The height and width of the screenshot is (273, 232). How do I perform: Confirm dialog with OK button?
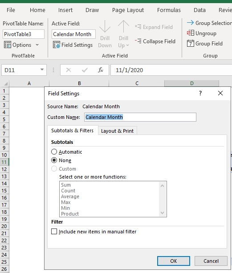click(174, 261)
